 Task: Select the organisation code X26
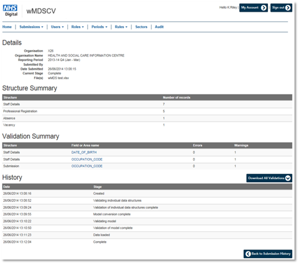50,51
